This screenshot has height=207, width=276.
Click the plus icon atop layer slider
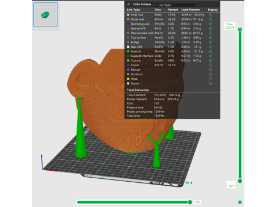tap(240, 30)
